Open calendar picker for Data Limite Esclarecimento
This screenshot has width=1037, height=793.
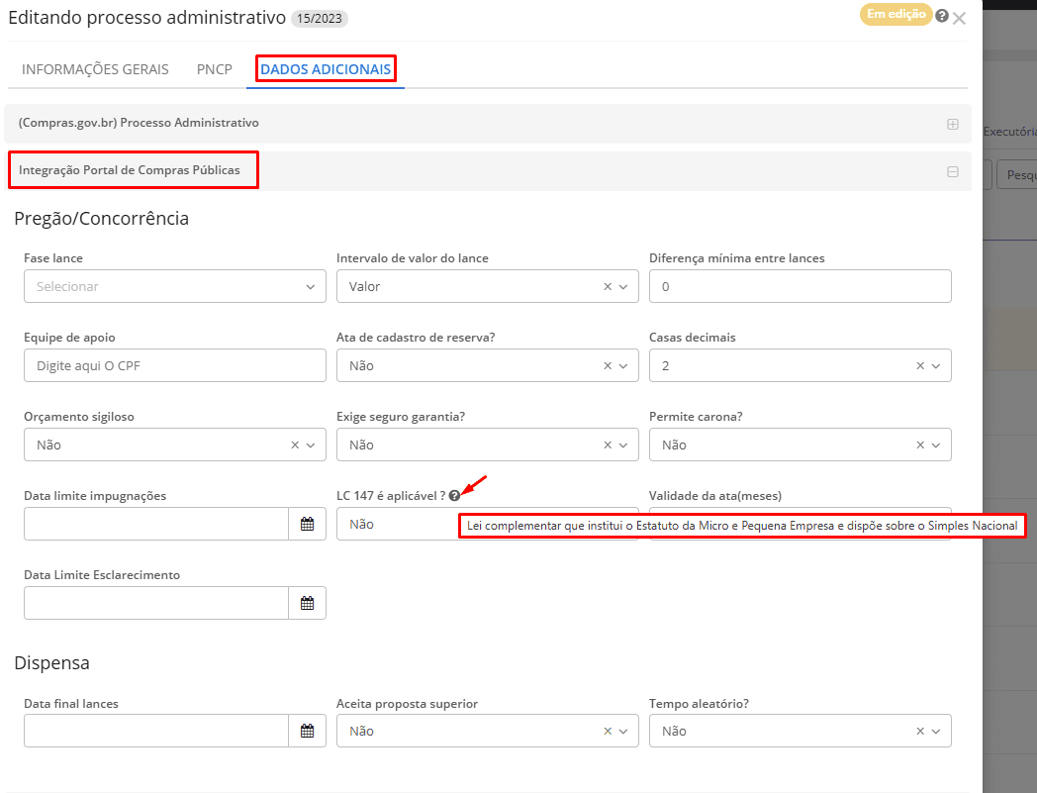(307, 603)
